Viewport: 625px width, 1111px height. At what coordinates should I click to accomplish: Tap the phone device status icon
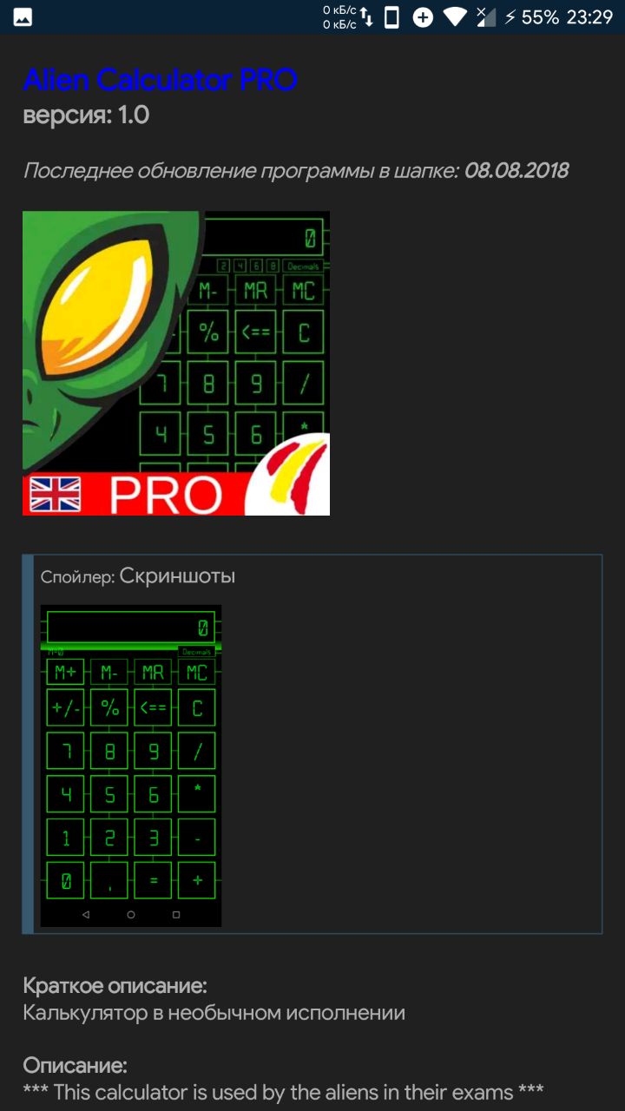[x=391, y=17]
